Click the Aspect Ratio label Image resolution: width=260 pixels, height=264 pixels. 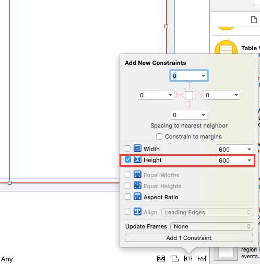(161, 197)
